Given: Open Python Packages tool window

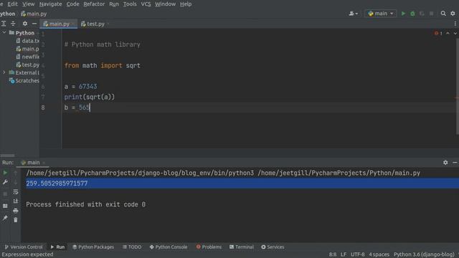Looking at the screenshot, I should (x=93, y=247).
